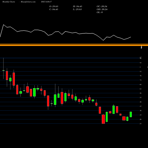This screenshot has width=148, height=148.
Task: Click the 26 price axis label
Action: pyautogui.click(x=141, y=119)
